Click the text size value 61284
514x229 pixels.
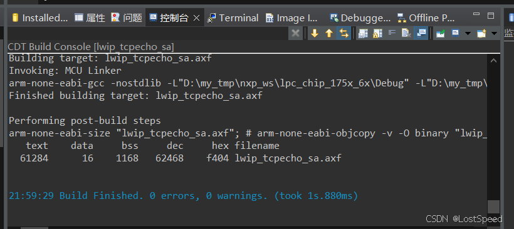tap(34, 158)
